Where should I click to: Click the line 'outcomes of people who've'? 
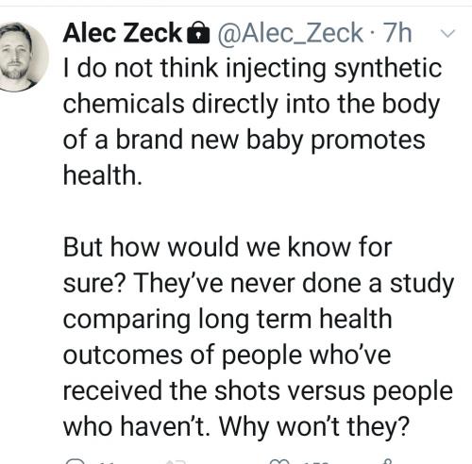click(227, 356)
